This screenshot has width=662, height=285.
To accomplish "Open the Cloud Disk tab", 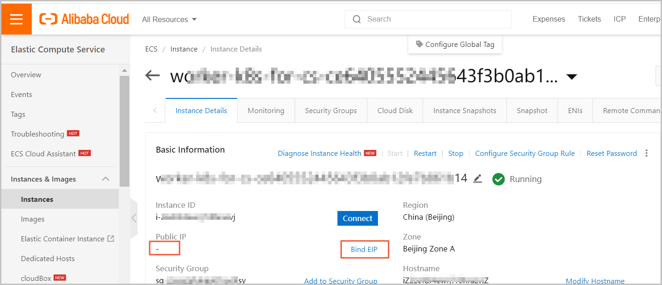I will pyautogui.click(x=395, y=110).
